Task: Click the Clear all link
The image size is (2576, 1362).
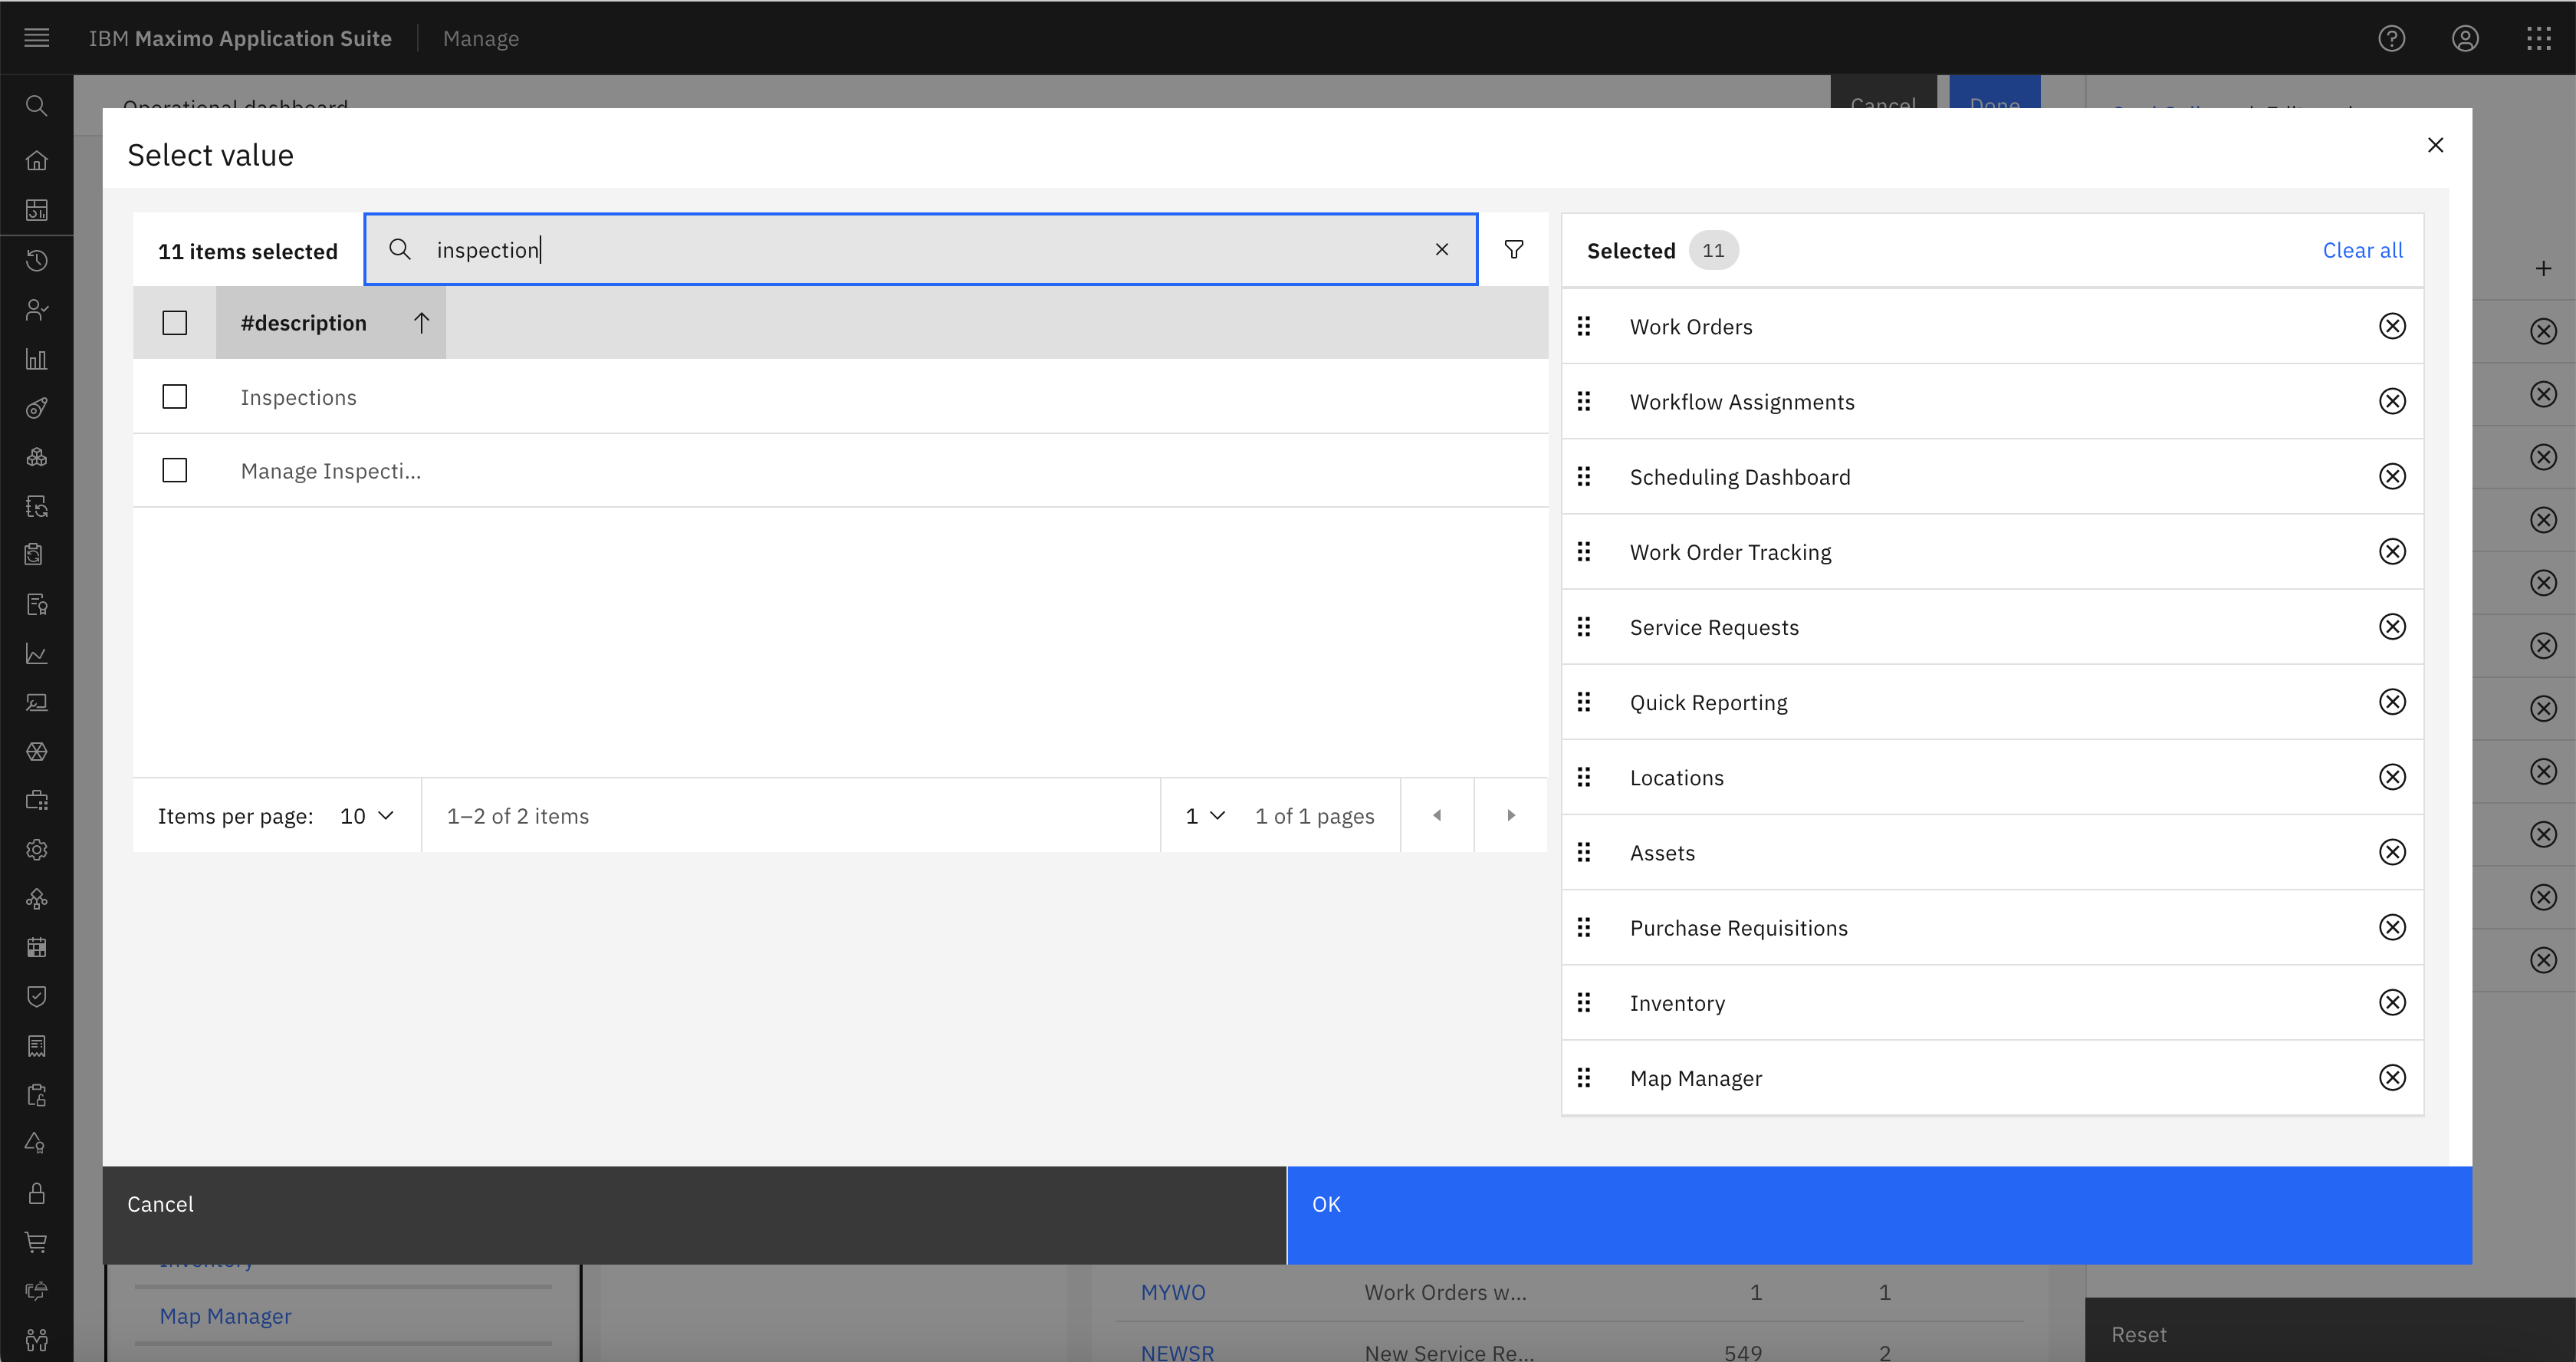Action: [x=2362, y=250]
